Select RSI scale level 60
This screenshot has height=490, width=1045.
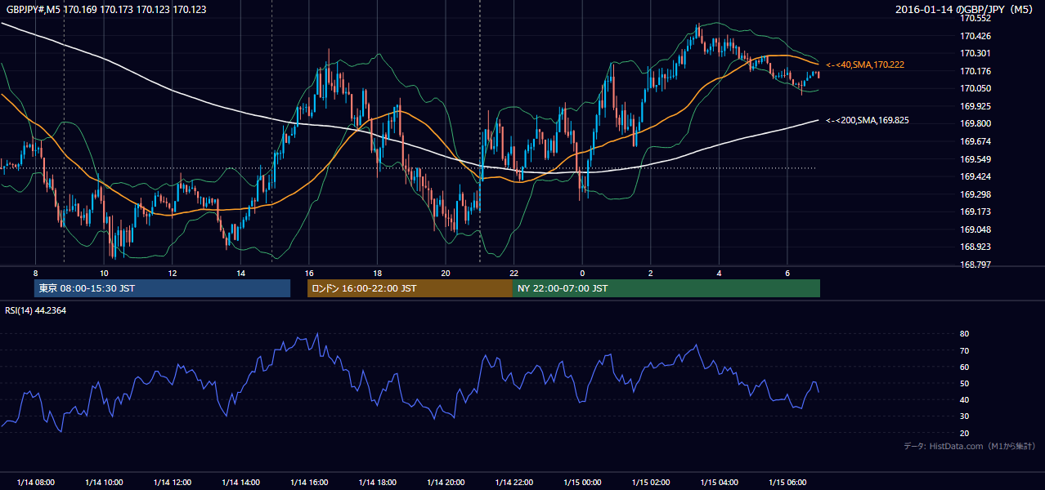pyautogui.click(x=965, y=367)
